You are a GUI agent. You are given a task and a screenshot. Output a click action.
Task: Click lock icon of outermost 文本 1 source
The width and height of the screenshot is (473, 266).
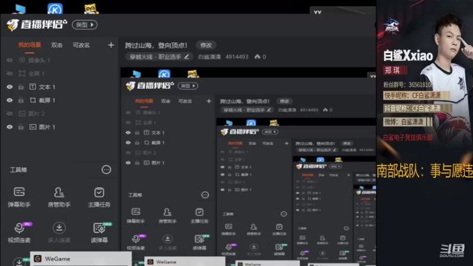[x=21, y=87]
